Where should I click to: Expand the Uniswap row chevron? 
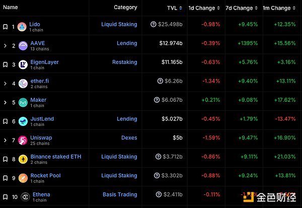[6, 140]
